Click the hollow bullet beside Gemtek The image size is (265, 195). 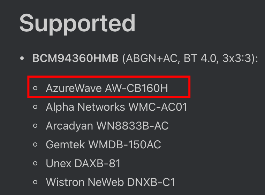tap(35, 145)
